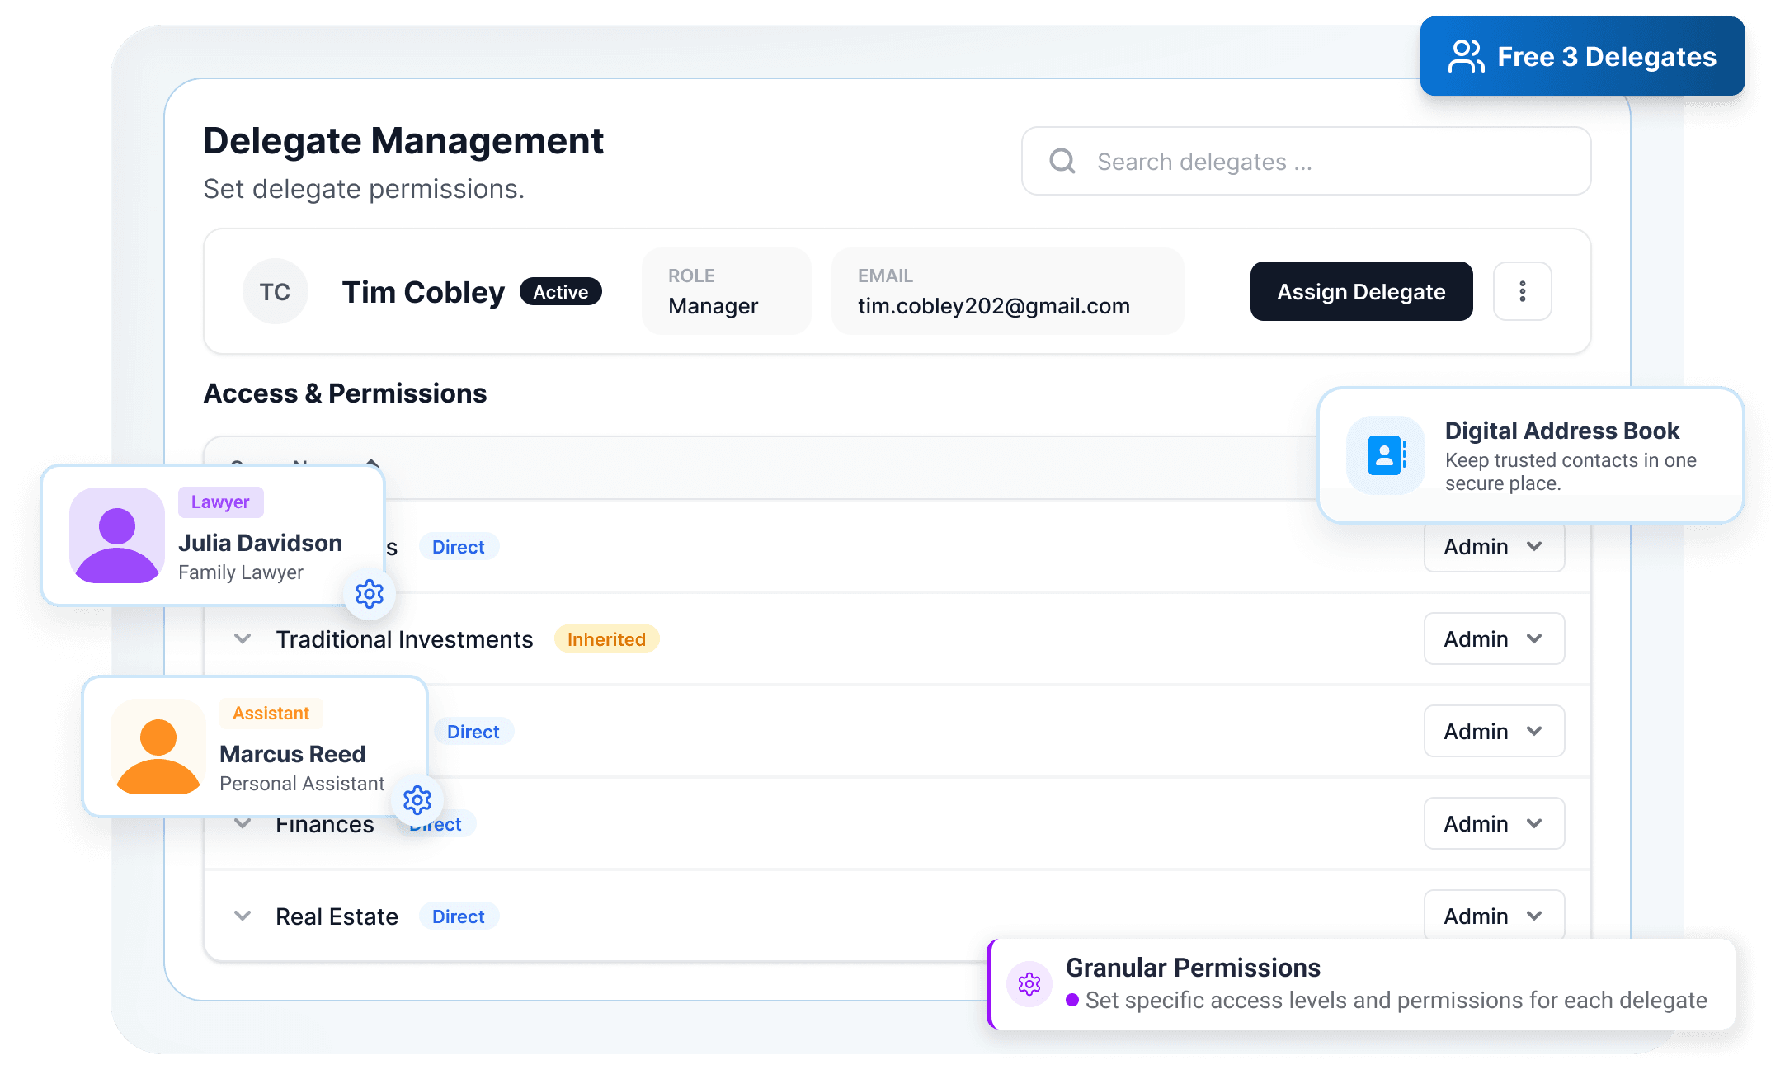Open settings gear on Julia Davidson card
Screen dimensions: 1785x1079
tap(370, 594)
